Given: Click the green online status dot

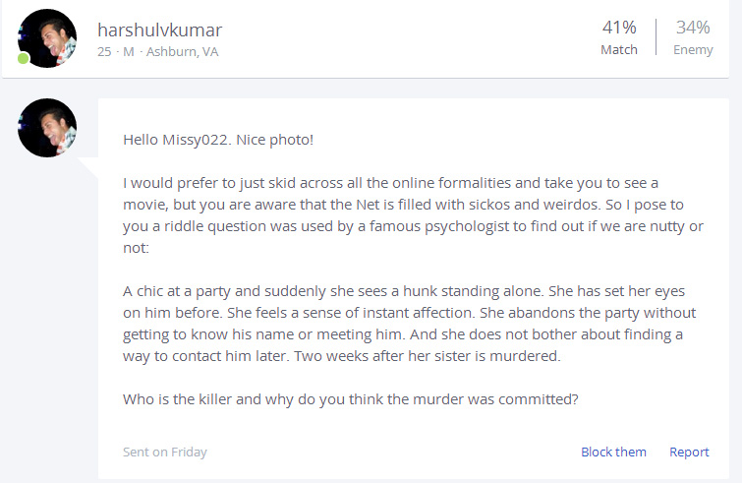Looking at the screenshot, I should [x=23, y=58].
